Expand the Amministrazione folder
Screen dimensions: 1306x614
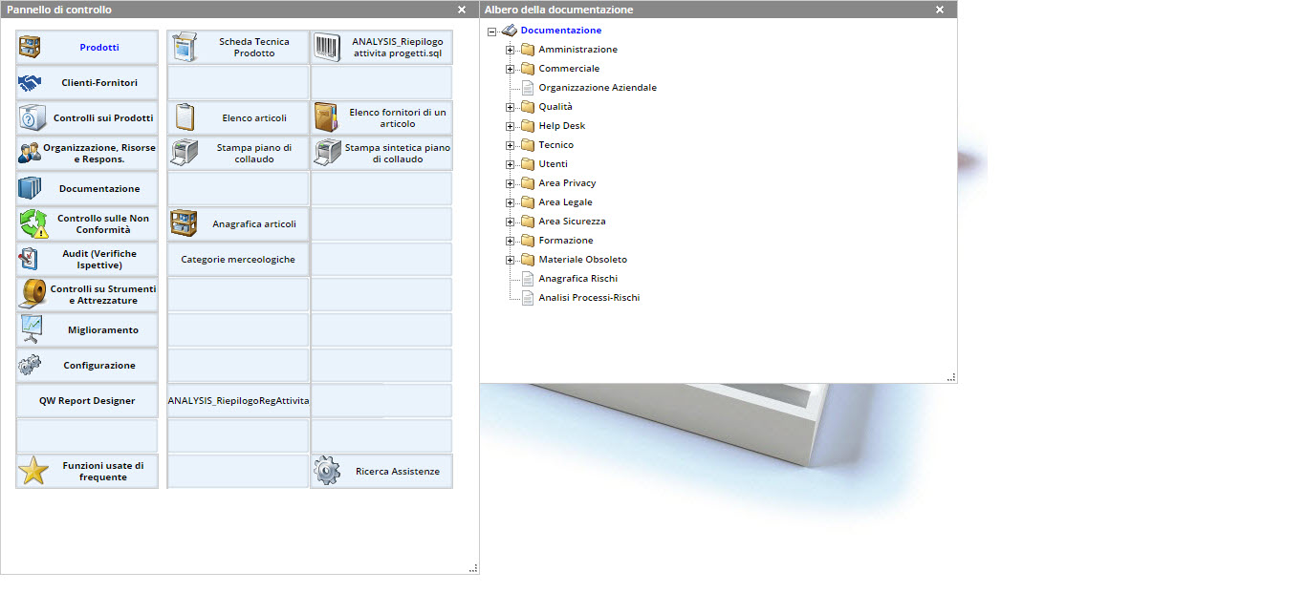click(x=511, y=50)
